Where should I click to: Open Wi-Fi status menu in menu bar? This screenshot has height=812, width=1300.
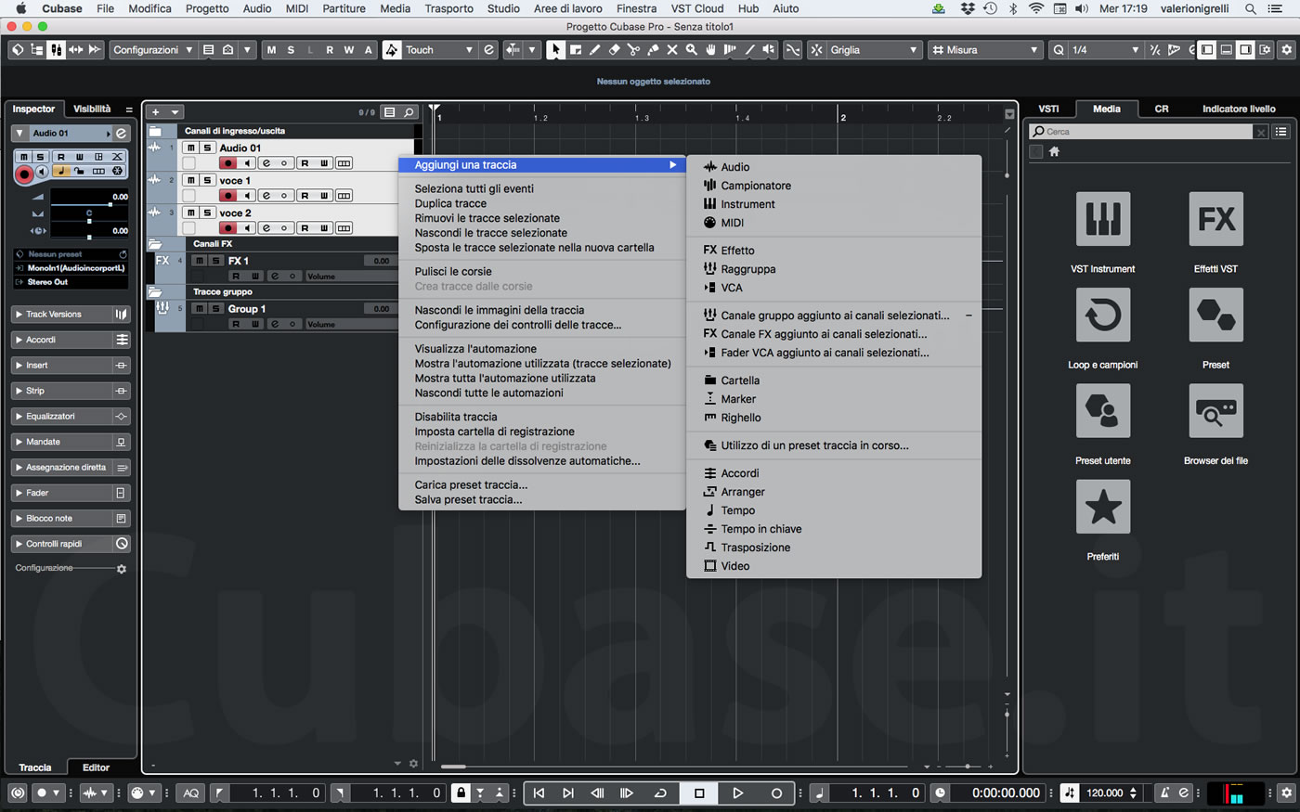point(1035,8)
